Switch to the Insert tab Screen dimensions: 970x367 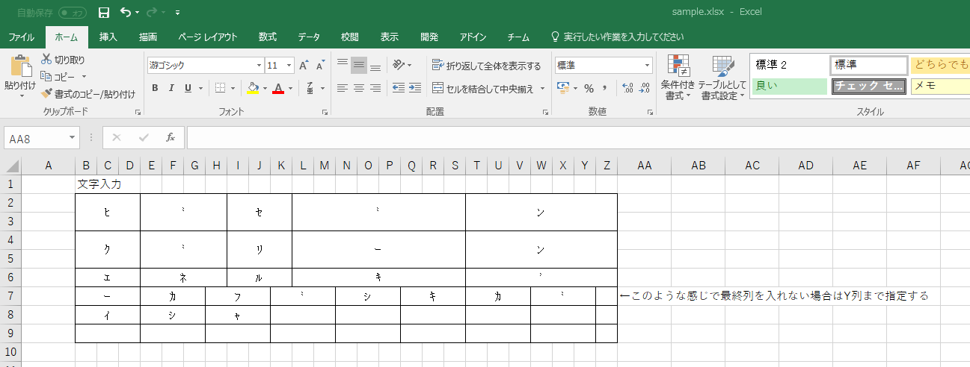108,37
